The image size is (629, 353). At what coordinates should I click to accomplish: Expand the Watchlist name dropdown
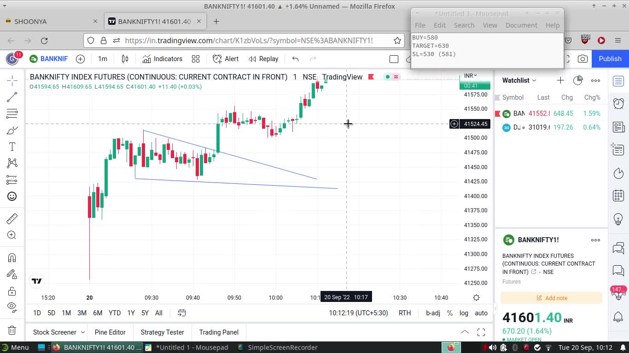(519, 80)
